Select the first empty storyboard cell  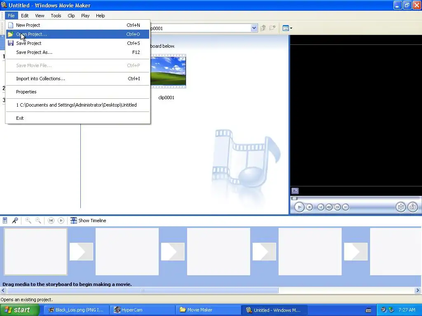pos(35,252)
